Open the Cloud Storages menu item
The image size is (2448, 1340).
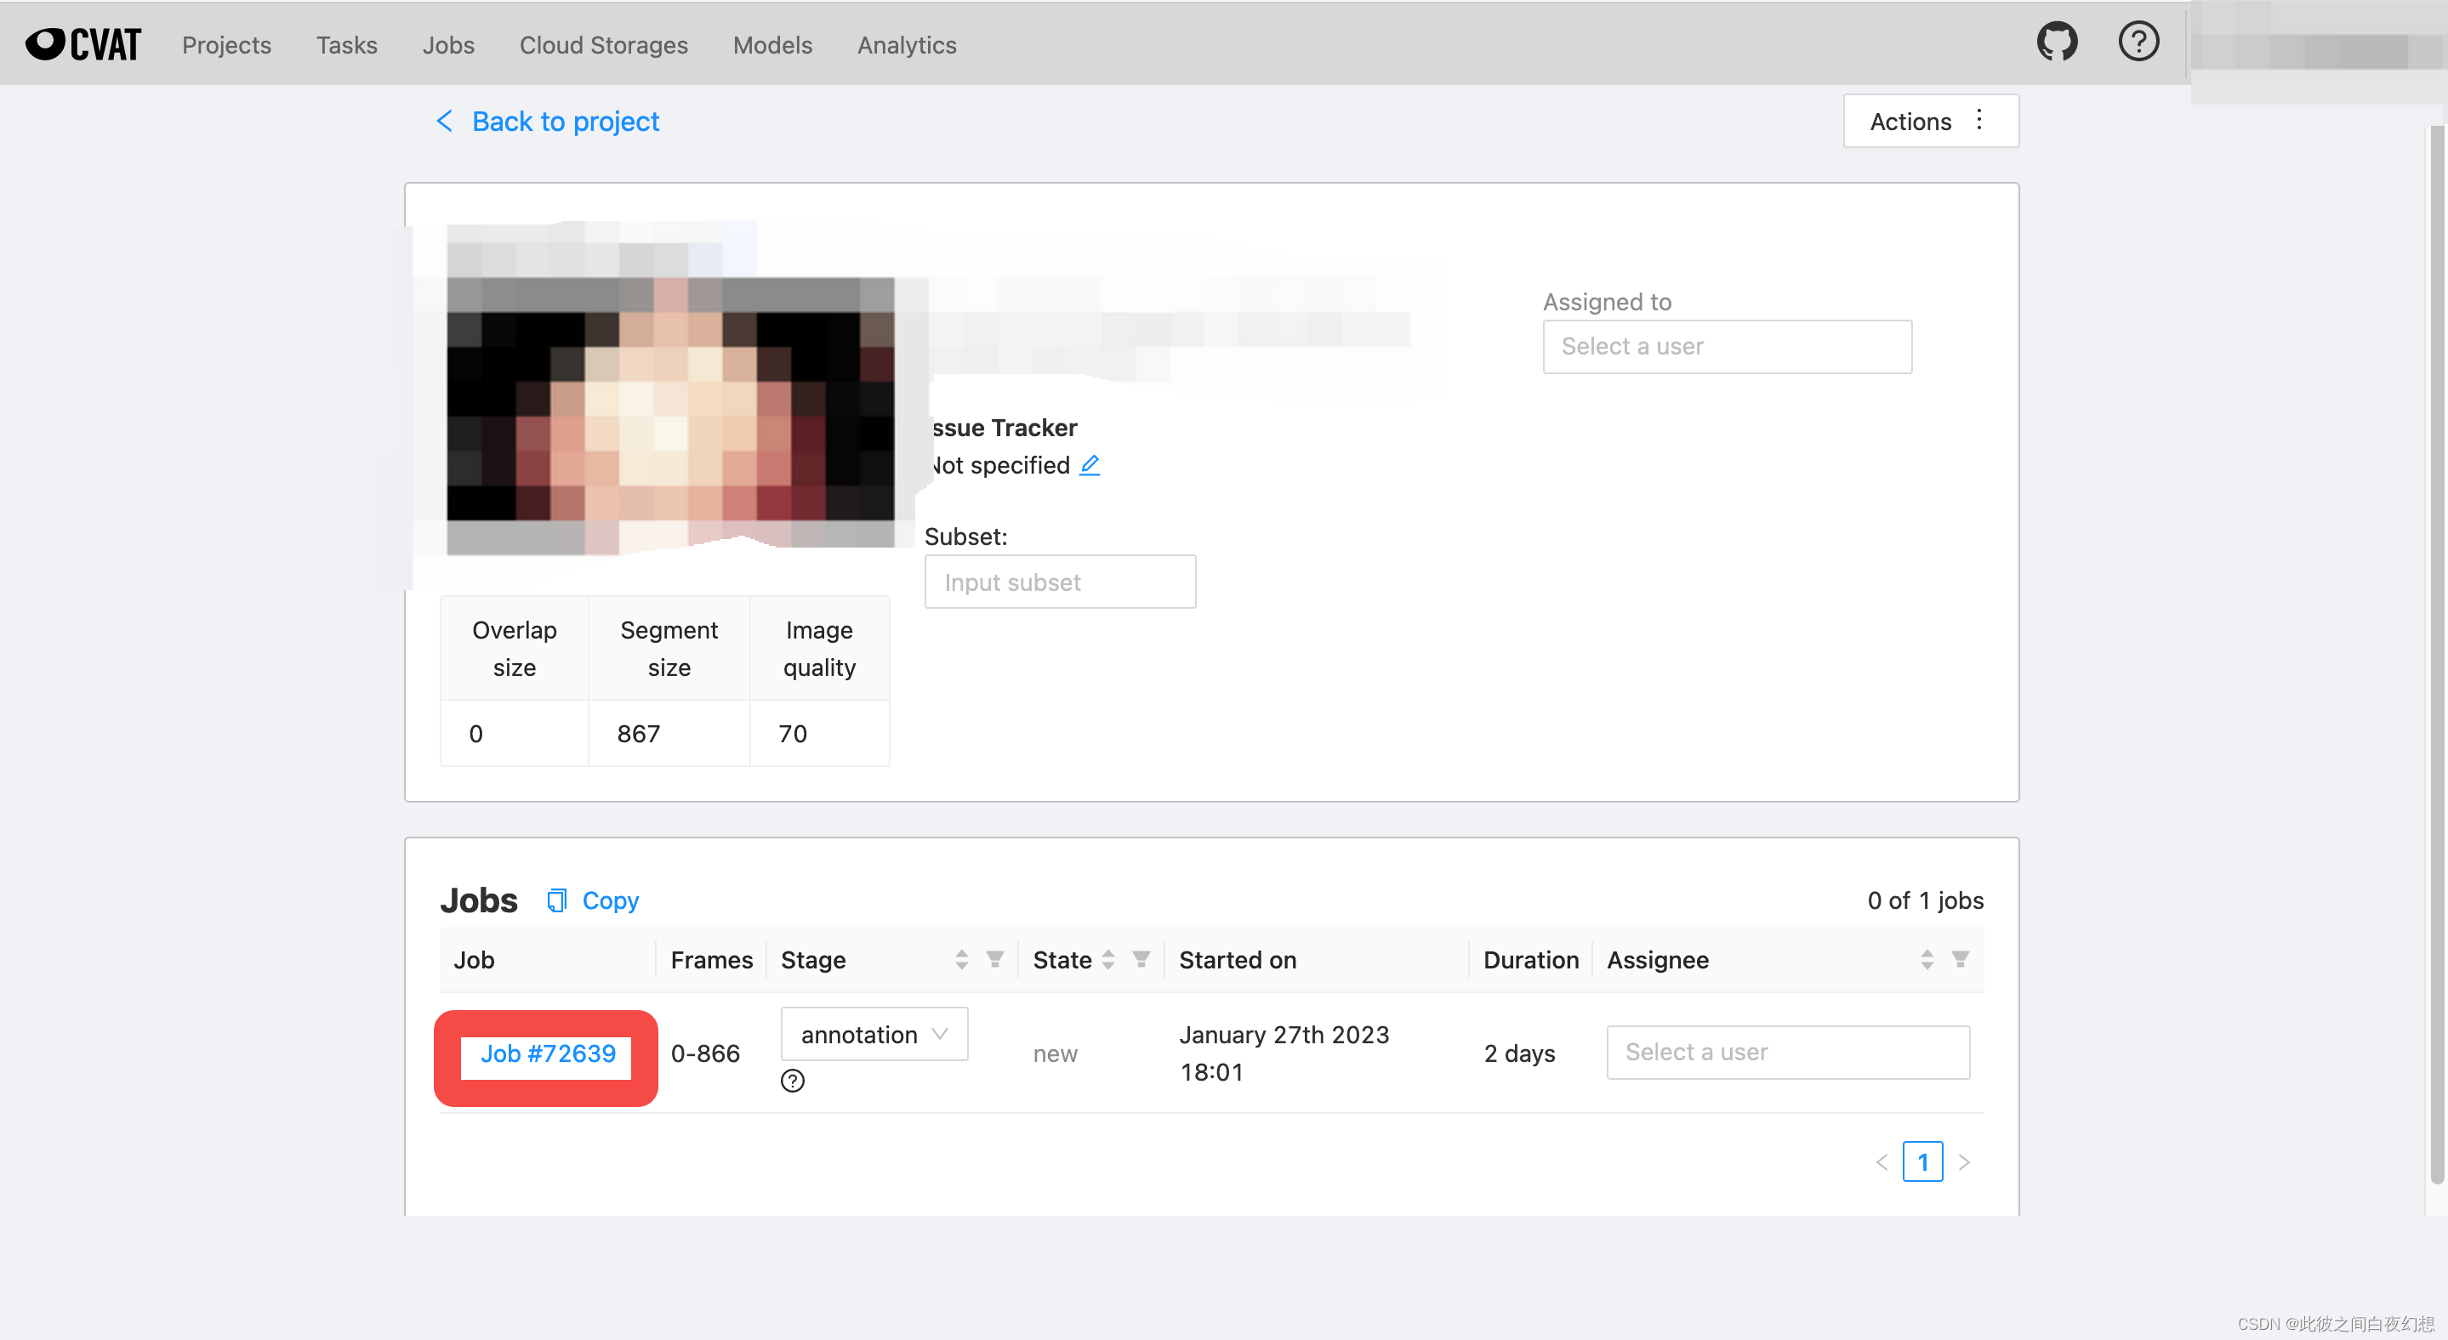pos(602,44)
